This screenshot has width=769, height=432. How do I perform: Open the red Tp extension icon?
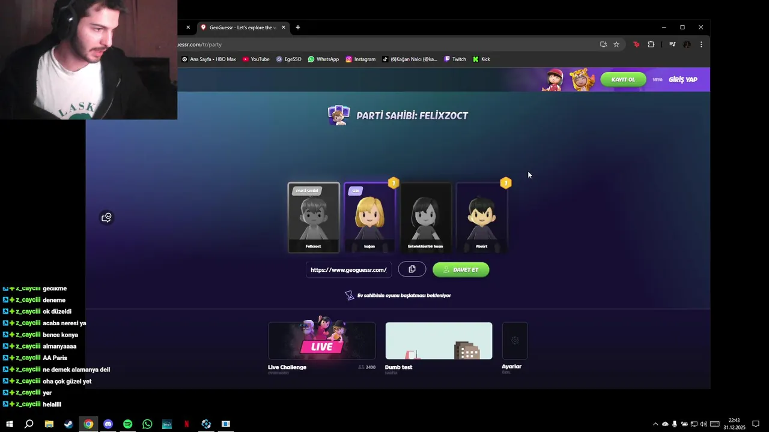[x=636, y=44]
